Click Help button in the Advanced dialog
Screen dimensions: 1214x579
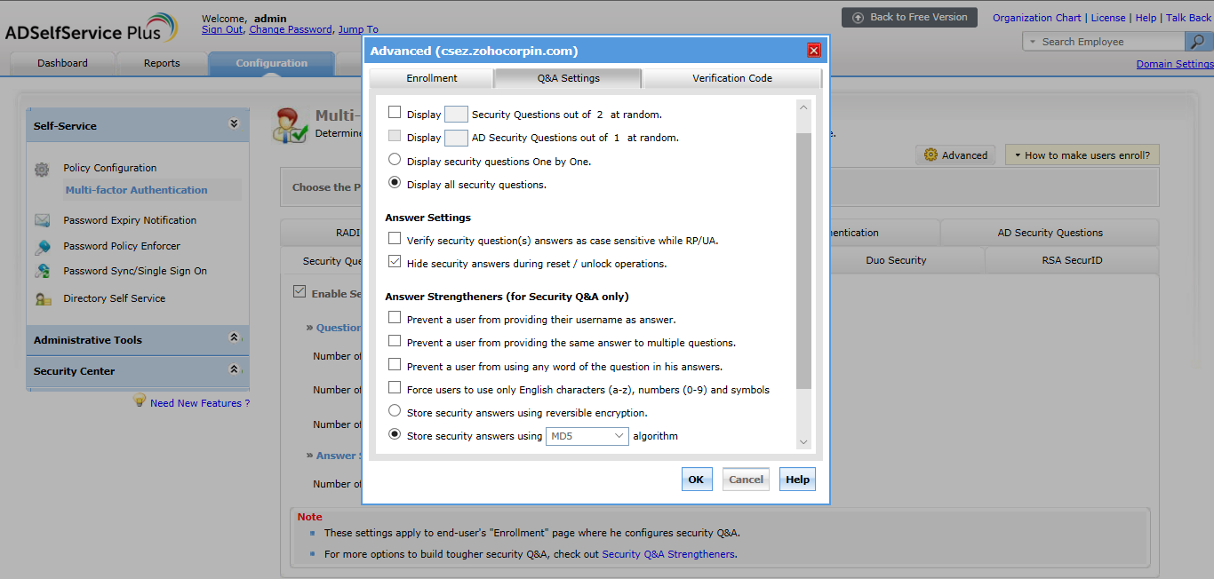[797, 480]
